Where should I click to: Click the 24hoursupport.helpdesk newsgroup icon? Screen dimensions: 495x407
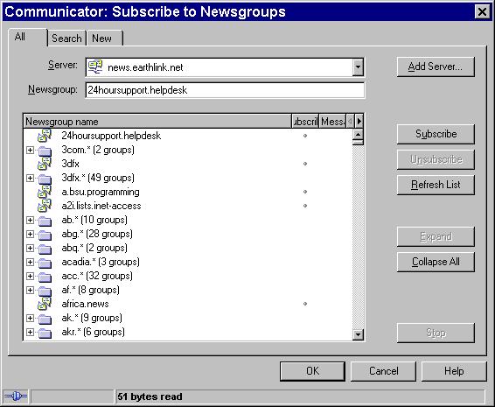pyautogui.click(x=45, y=136)
